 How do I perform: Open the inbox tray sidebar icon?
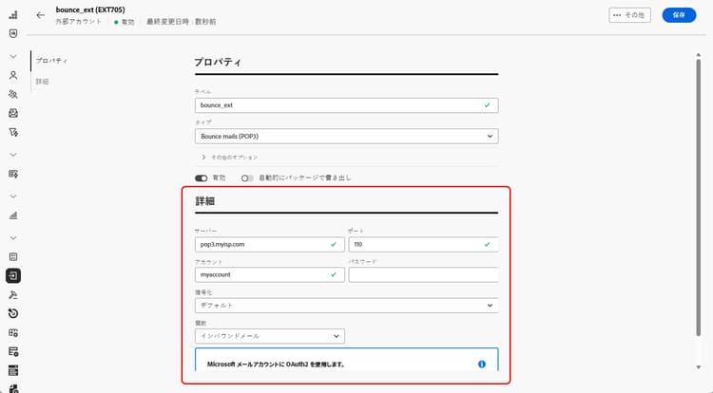[x=13, y=113]
